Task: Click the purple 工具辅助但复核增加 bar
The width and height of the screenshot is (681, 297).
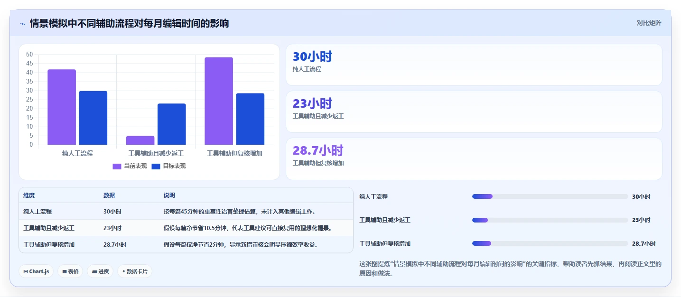Action: coord(219,101)
